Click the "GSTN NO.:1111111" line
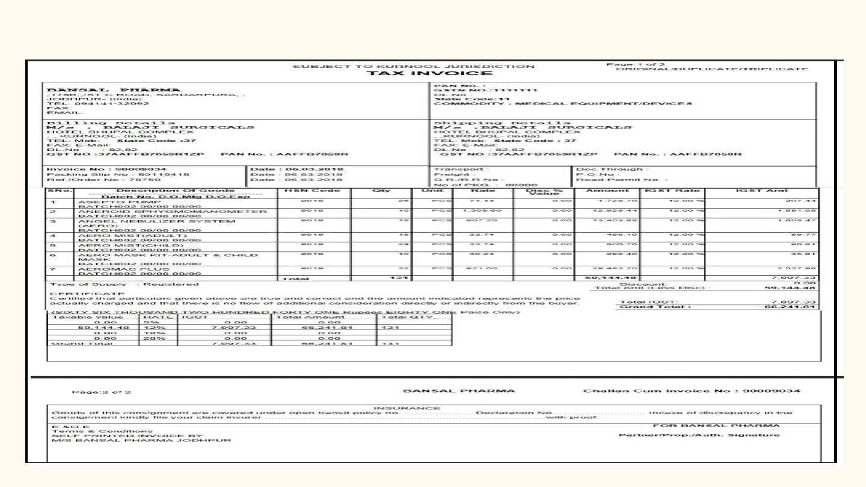This screenshot has width=866, height=487. click(485, 90)
